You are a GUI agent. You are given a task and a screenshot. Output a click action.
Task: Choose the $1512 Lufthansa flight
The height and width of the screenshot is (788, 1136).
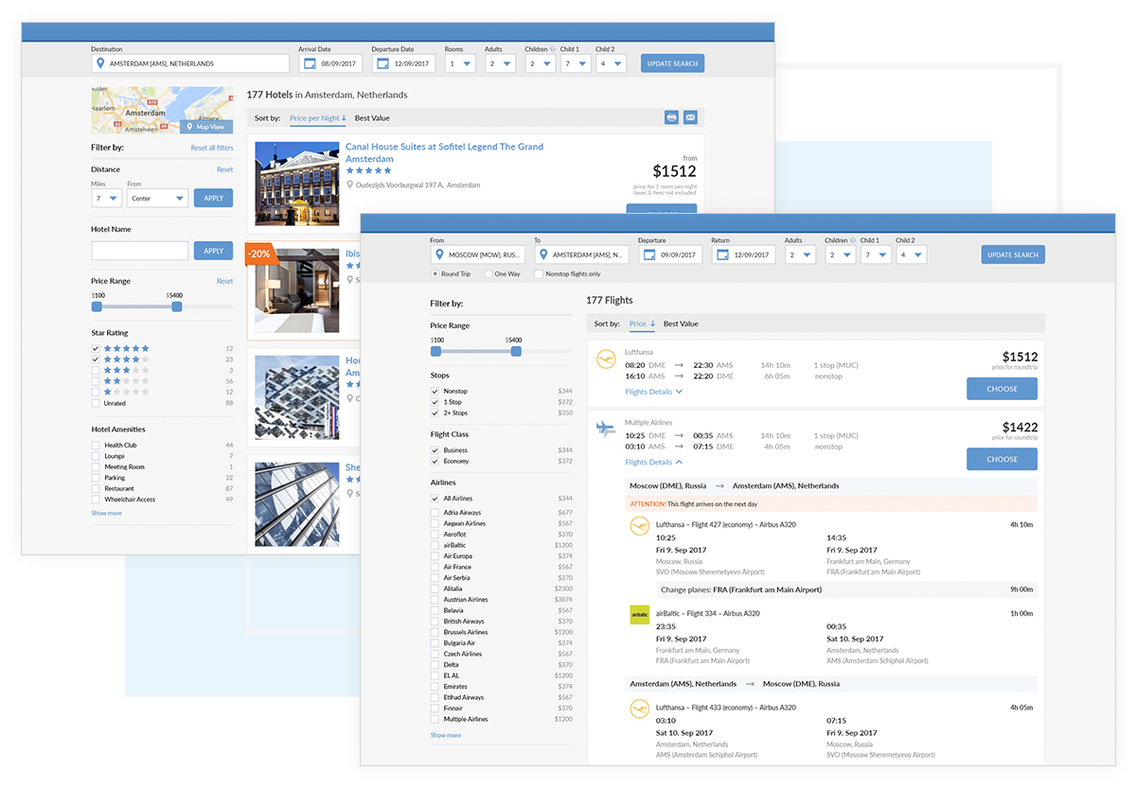pos(1002,389)
